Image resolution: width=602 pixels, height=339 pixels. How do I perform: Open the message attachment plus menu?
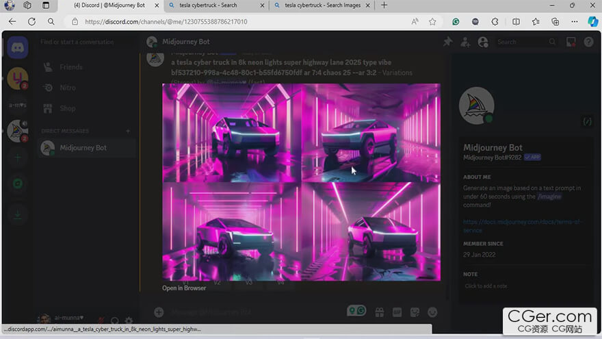tap(159, 312)
